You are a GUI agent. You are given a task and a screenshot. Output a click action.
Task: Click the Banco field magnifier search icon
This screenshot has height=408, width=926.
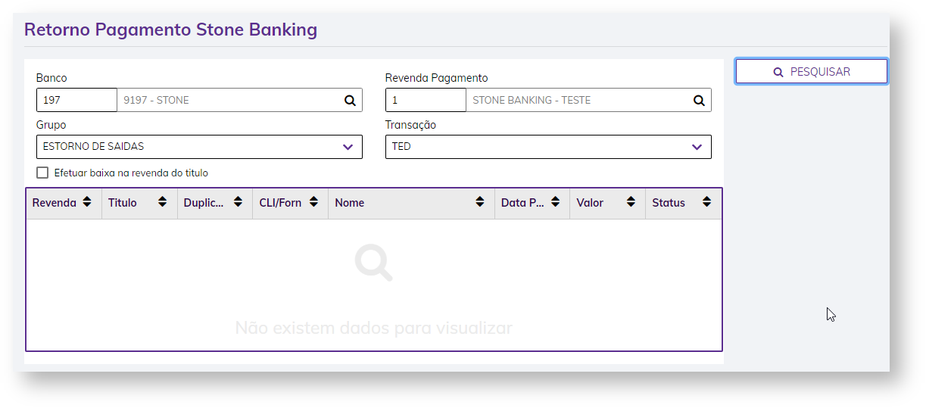click(x=350, y=100)
